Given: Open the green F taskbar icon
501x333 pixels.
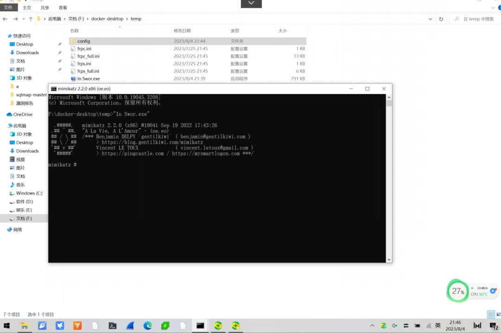Looking at the screenshot, I should pyautogui.click(x=165, y=326).
